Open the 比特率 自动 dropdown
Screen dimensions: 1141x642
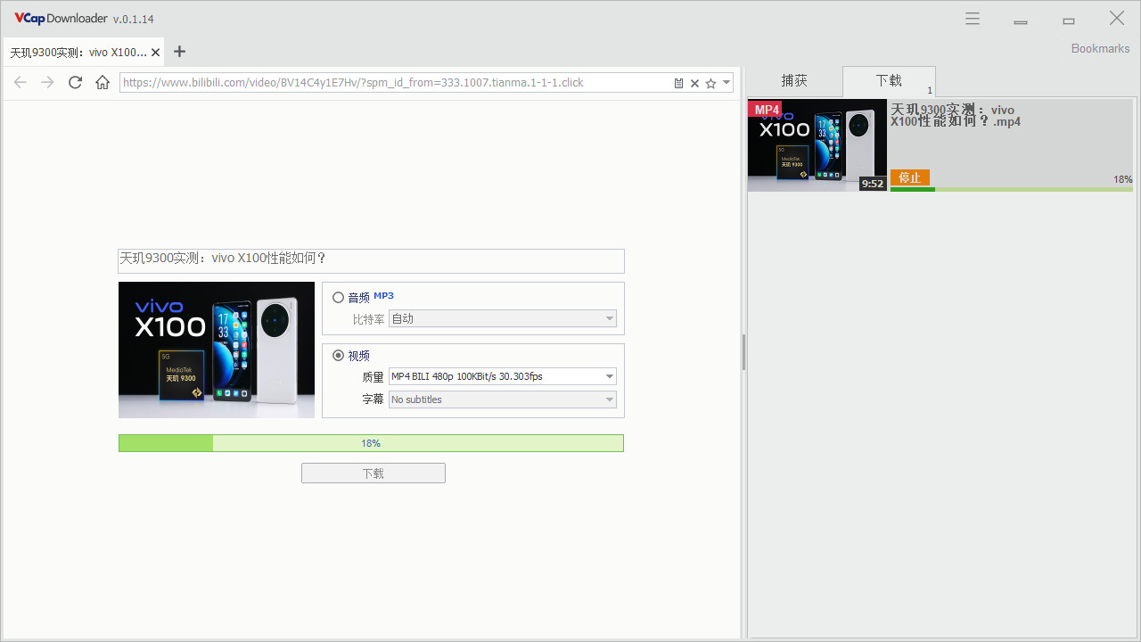[x=503, y=318]
